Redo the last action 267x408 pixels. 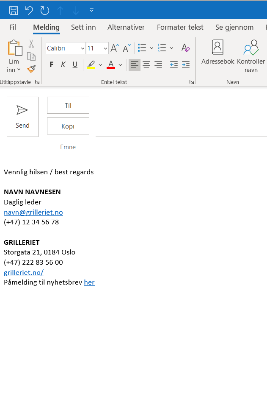tap(45, 11)
